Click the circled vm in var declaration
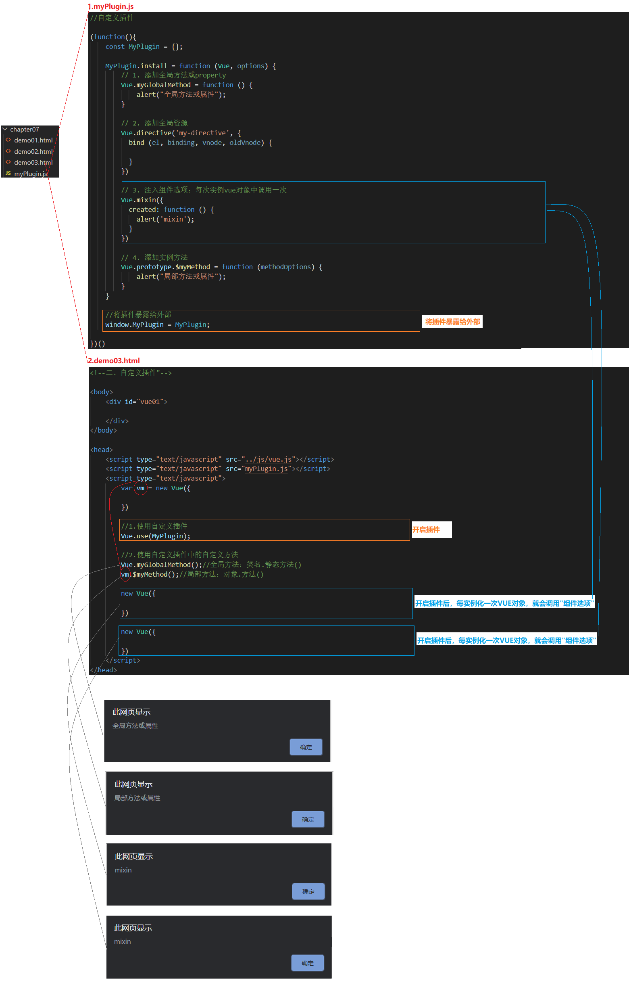Viewport: 629px width, 981px height. coord(140,488)
